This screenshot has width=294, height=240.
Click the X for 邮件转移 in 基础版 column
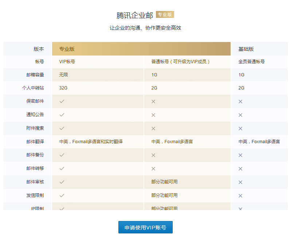point(240,169)
